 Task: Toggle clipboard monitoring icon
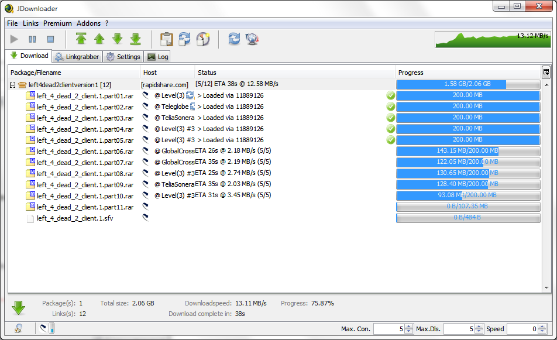tap(166, 39)
